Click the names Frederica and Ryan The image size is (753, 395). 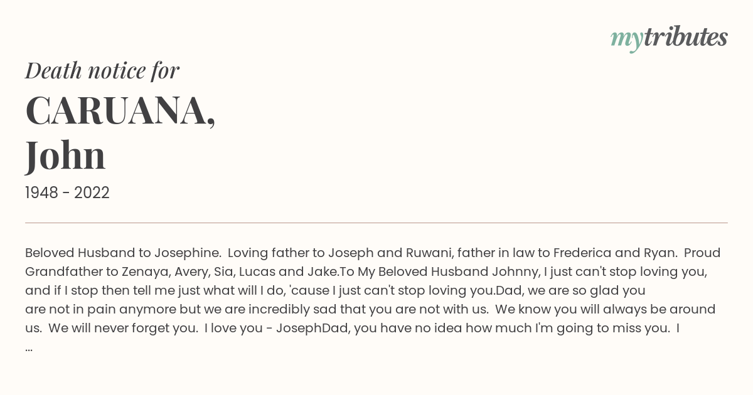[616, 253]
